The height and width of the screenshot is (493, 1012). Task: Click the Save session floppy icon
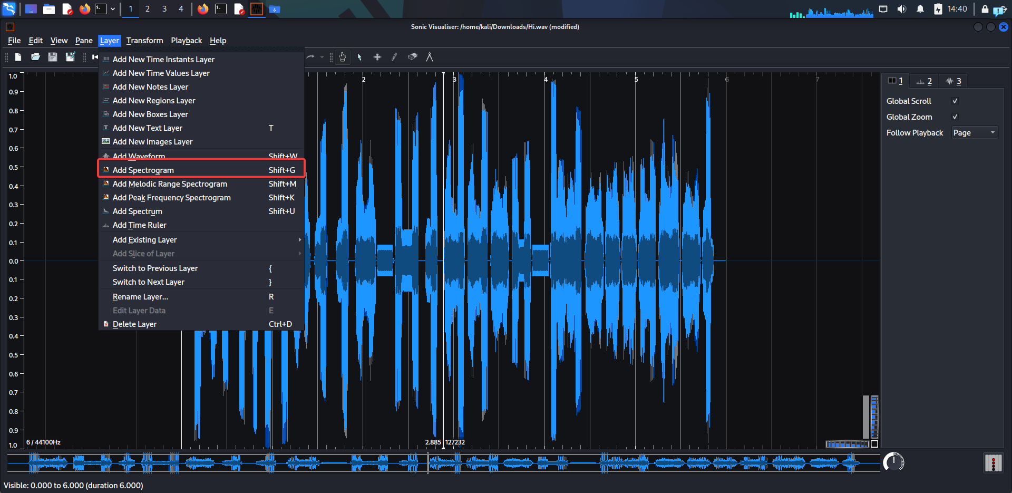point(53,57)
